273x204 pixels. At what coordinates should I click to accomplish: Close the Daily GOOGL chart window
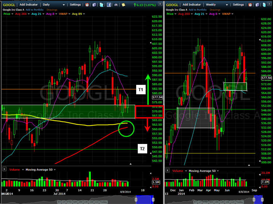pyautogui.click(x=160, y=4)
